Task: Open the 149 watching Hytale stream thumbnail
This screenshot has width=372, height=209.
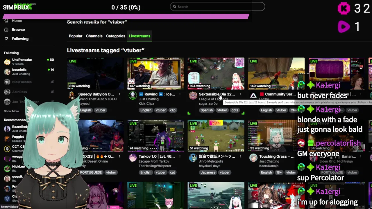Action: point(276,73)
